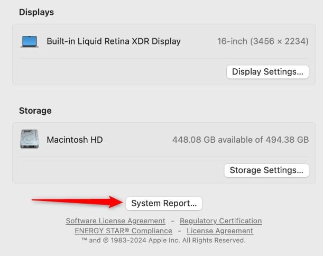The width and height of the screenshot is (323, 256).
Task: Click the Storage section heading
Action: coord(35,111)
